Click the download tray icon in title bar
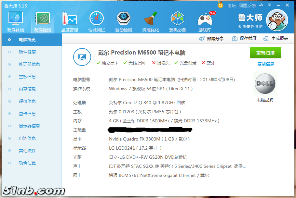The height and width of the screenshot is (198, 296). point(261,5)
